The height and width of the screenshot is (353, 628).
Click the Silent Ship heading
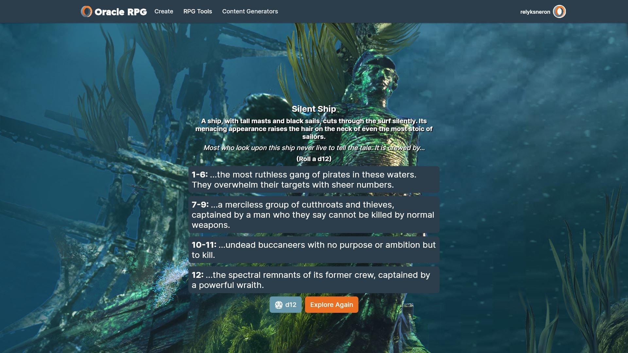point(314,109)
